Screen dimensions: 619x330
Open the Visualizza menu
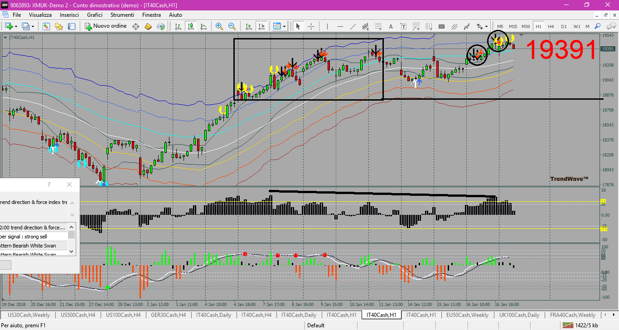(x=40, y=15)
